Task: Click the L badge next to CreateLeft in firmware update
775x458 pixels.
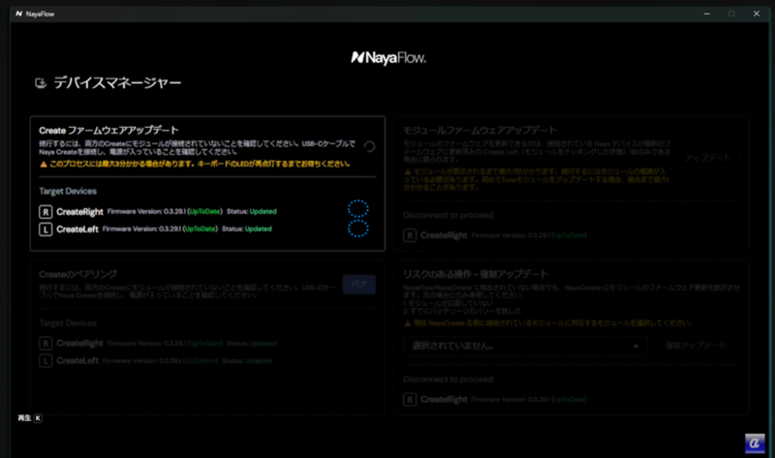Action: click(x=45, y=229)
